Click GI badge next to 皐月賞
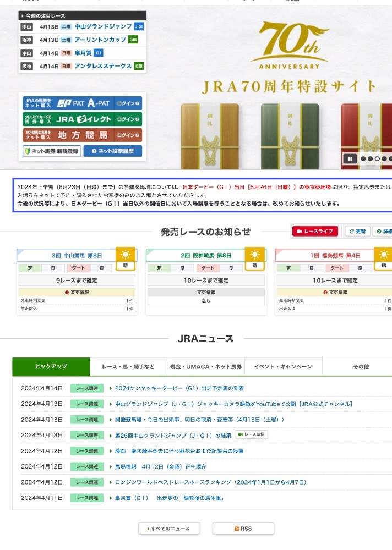Image resolution: width=392 pixels, height=550 pixels. coord(99,53)
